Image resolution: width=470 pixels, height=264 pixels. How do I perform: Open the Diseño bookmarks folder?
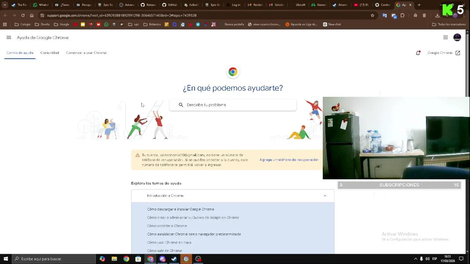(x=42, y=24)
